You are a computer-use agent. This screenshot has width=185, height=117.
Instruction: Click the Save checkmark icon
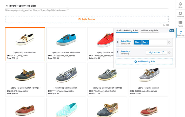click(180, 4)
